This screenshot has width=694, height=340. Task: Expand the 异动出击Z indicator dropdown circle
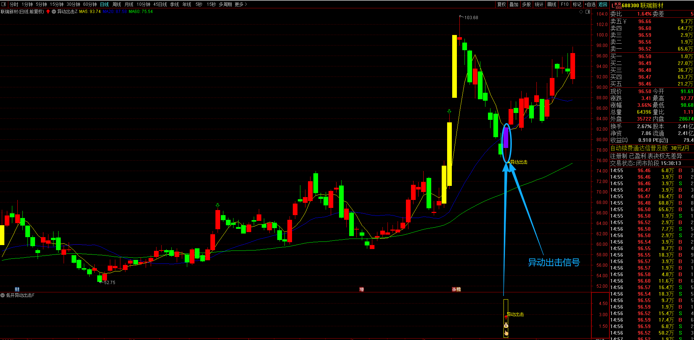[54, 12]
